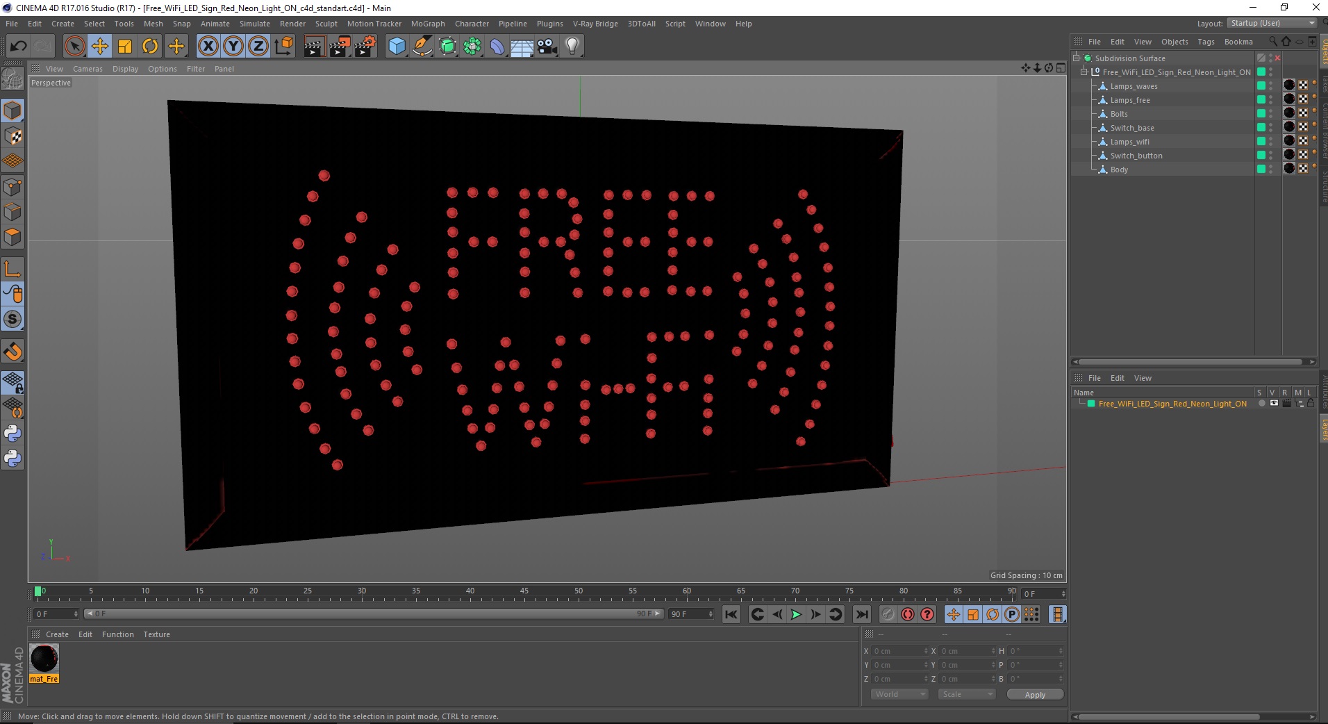Viewport: 1328px width, 724px height.
Task: Click the X position 0 cm field
Action: 899,651
